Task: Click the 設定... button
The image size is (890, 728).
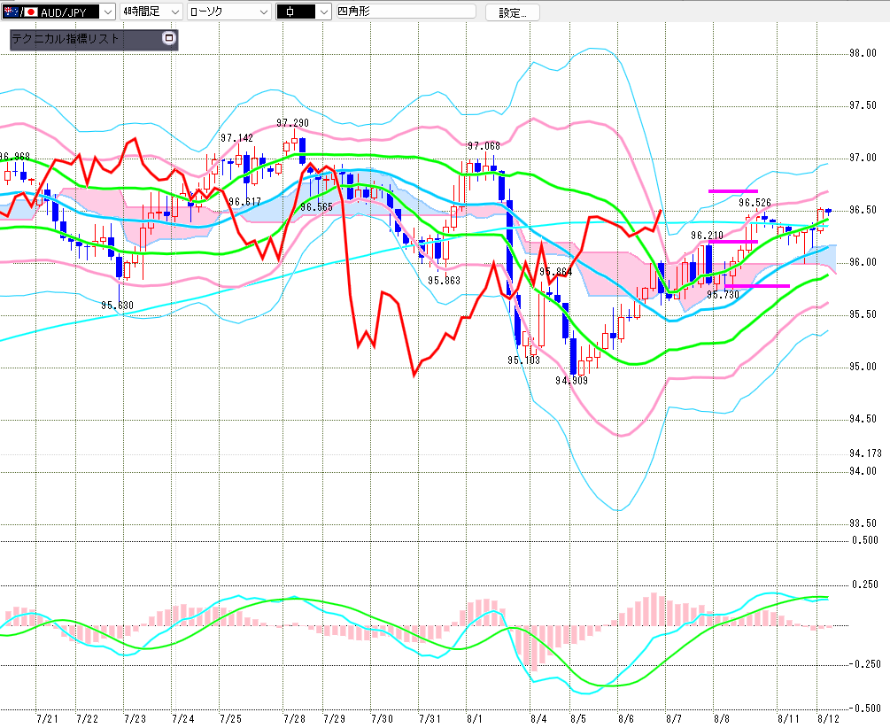Action: [x=512, y=12]
